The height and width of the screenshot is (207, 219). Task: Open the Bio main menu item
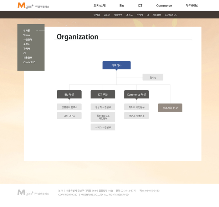pos(122,6)
